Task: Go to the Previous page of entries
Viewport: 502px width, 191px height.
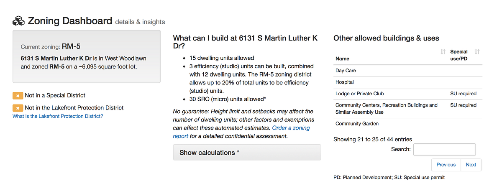Action: tap(446, 165)
